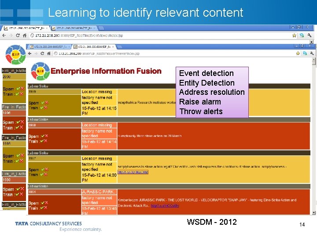Confirm Train for event 1994 with green check
Image resolution: width=317 pixels, height=237 pixels.
point(42,208)
